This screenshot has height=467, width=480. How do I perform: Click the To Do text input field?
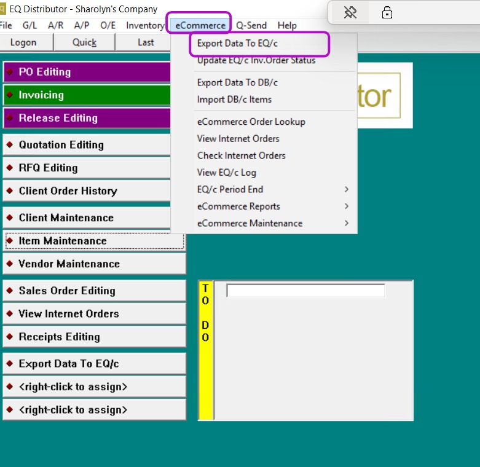coord(305,291)
